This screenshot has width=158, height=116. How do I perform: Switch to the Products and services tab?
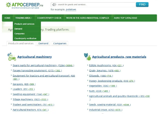pyautogui.click(x=21, y=43)
